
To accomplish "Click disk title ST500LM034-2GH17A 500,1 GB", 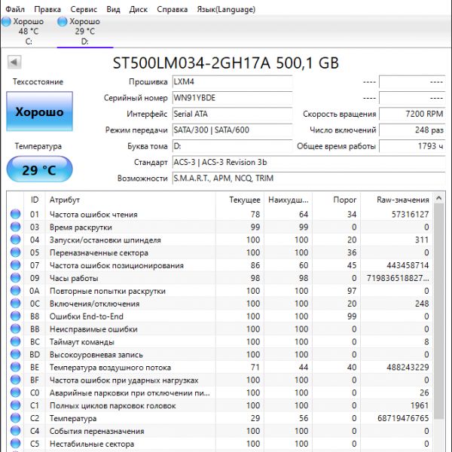I will (x=226, y=63).
